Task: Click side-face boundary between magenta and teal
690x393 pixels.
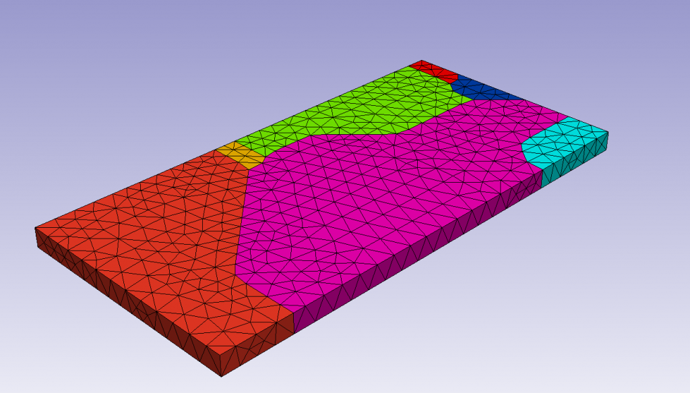Action: tap(542, 179)
